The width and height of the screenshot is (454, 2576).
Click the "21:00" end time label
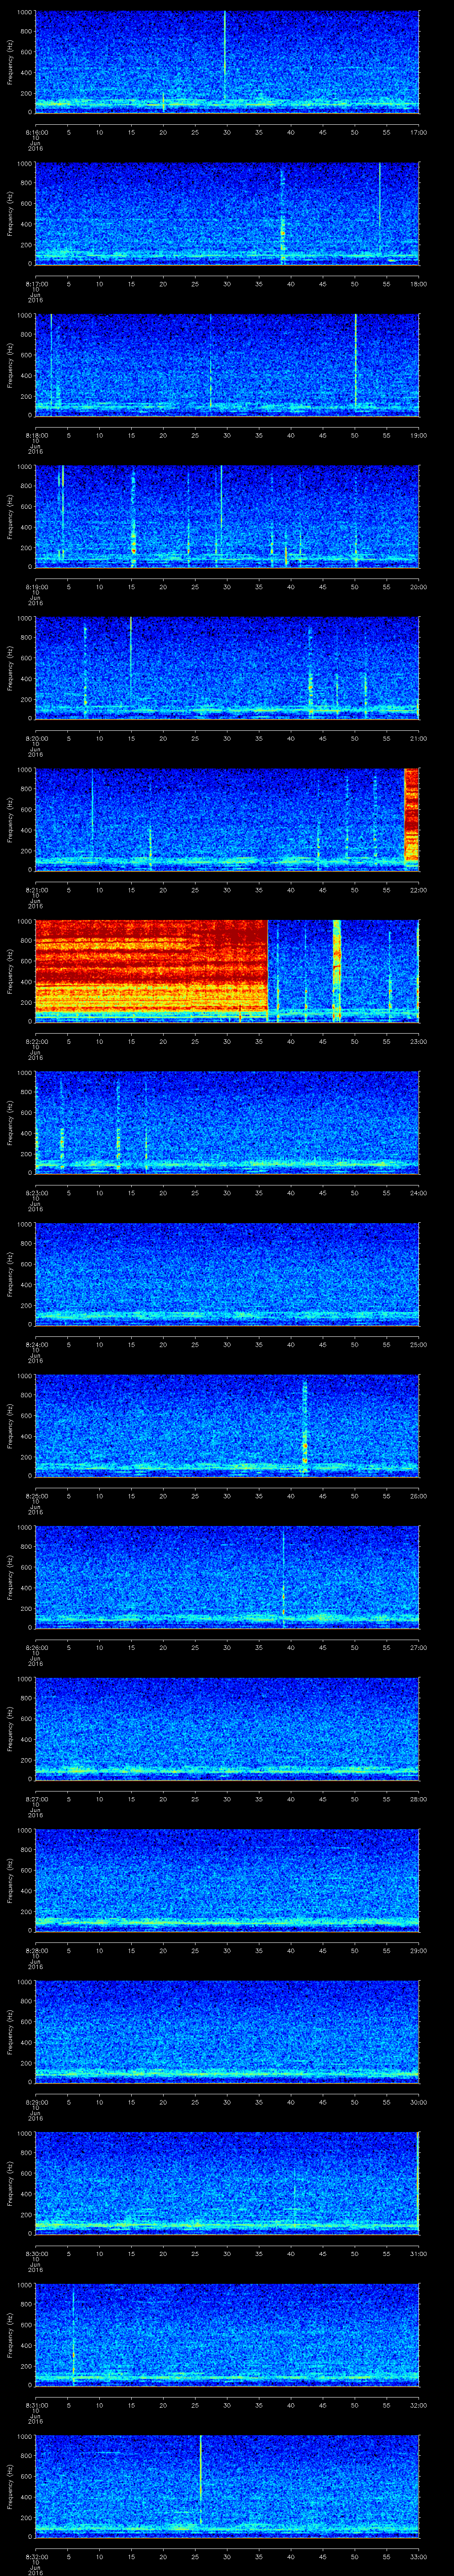coord(418,738)
